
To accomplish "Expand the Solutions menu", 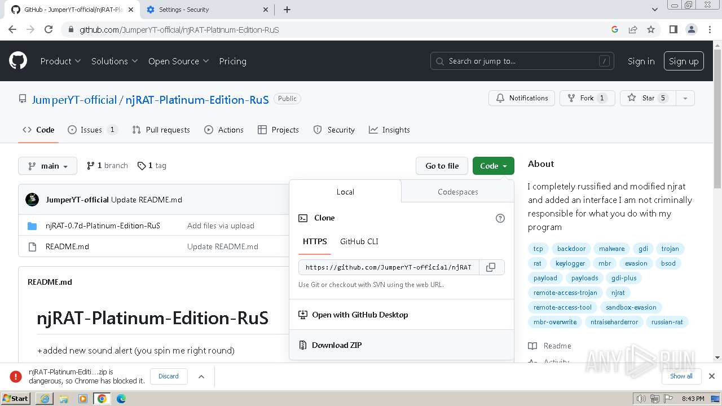I will point(115,61).
